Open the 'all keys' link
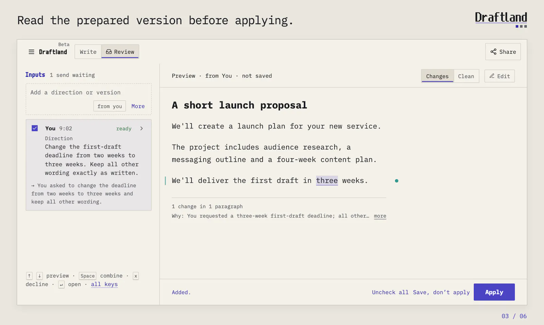 pos(104,284)
